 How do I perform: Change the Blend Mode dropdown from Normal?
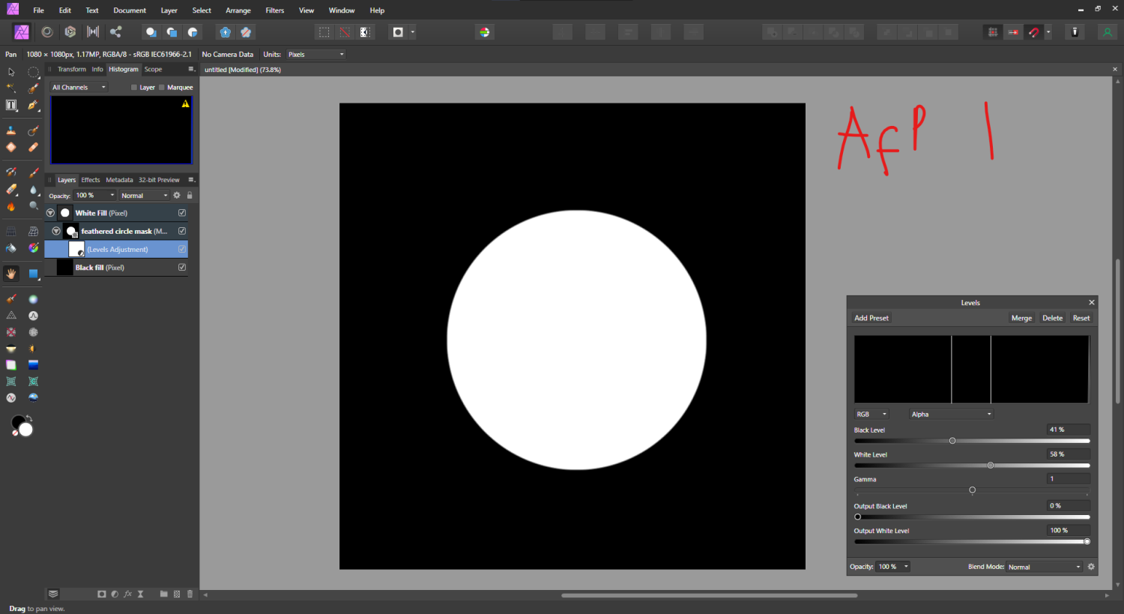(1044, 567)
